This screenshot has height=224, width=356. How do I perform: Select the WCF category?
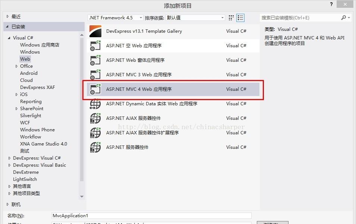click(25, 123)
